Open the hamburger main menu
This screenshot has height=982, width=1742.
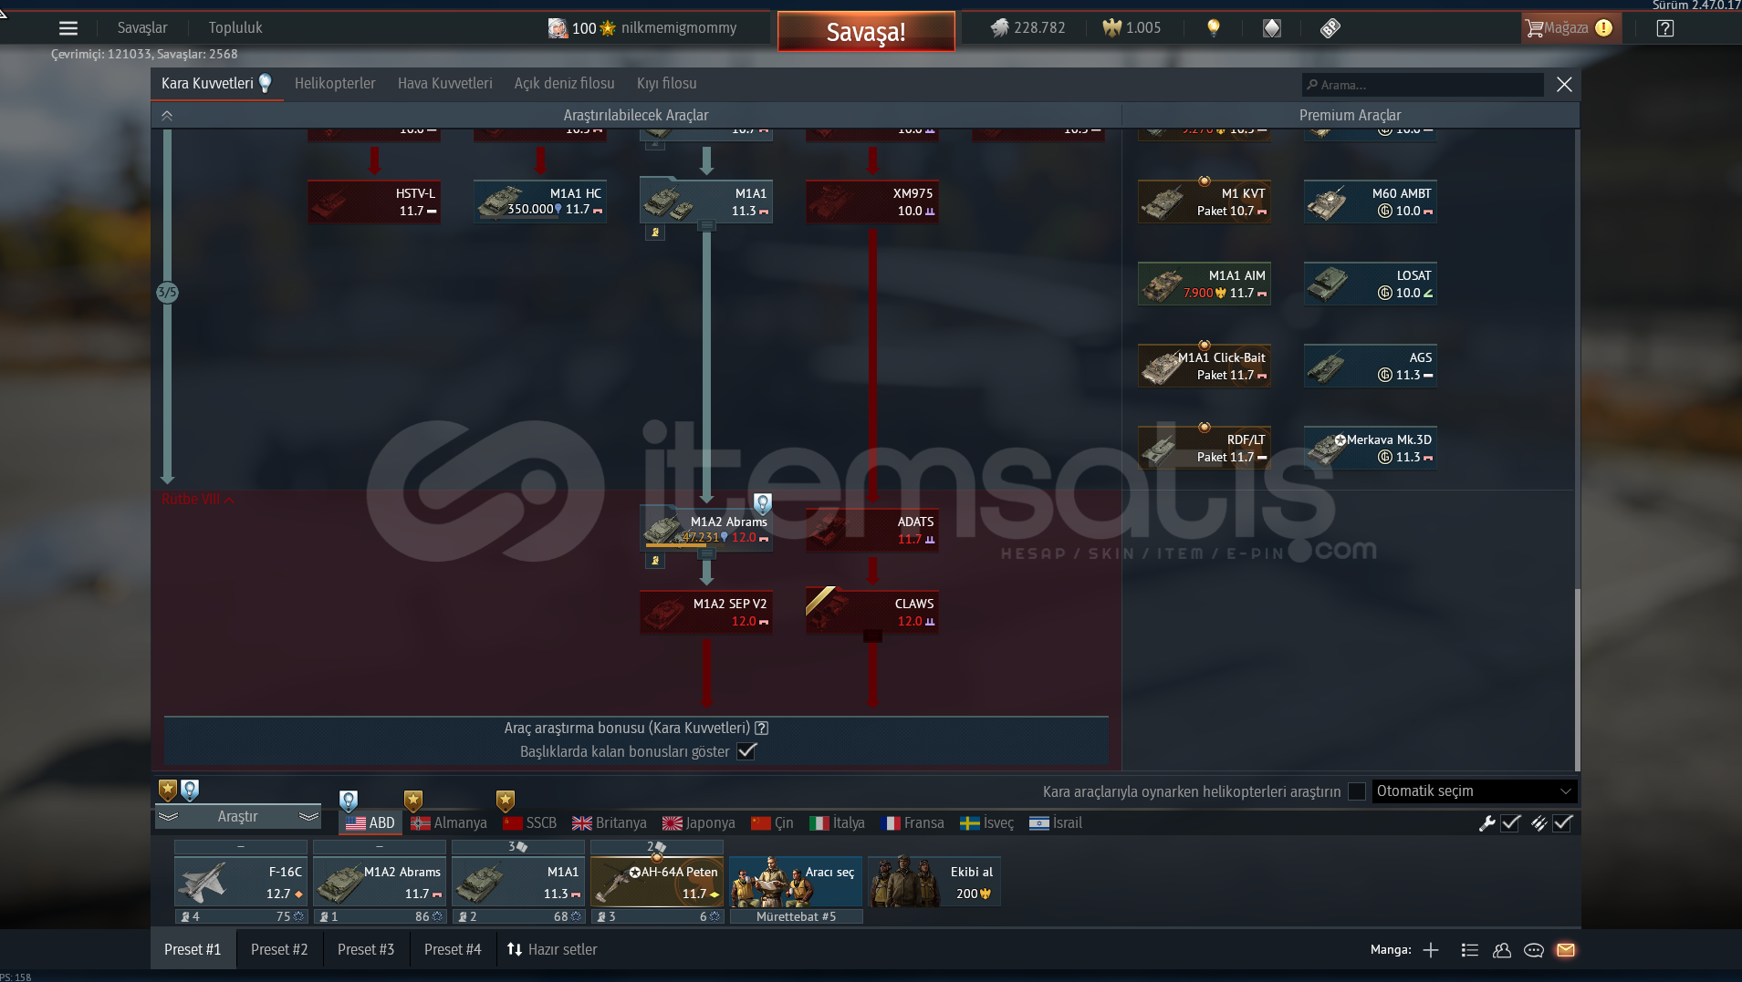68,28
